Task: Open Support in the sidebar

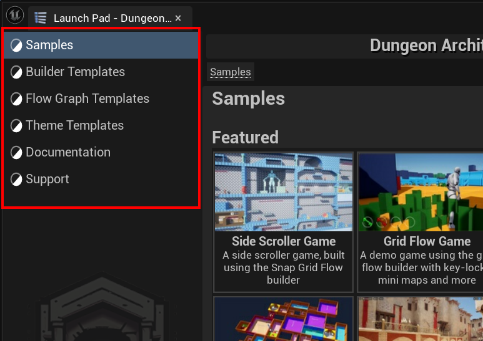Action: (101, 179)
